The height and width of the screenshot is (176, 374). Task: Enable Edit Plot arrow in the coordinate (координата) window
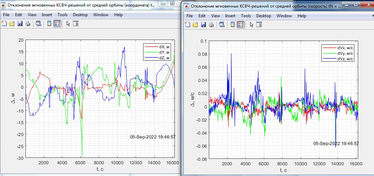[x=68, y=23]
